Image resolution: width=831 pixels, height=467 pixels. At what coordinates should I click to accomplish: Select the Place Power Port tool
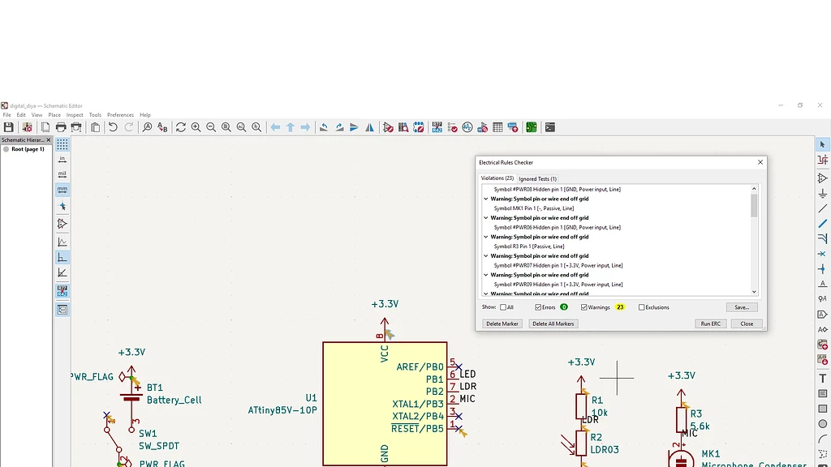point(821,191)
